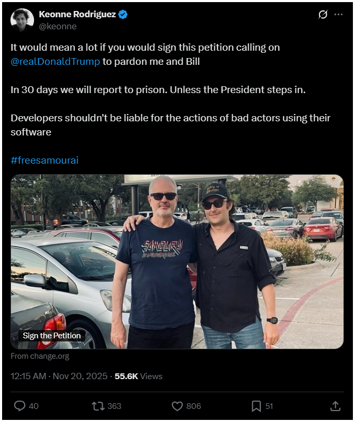Open the three-dot more options menu
Screen dimensions: 355x422
[x=338, y=15]
